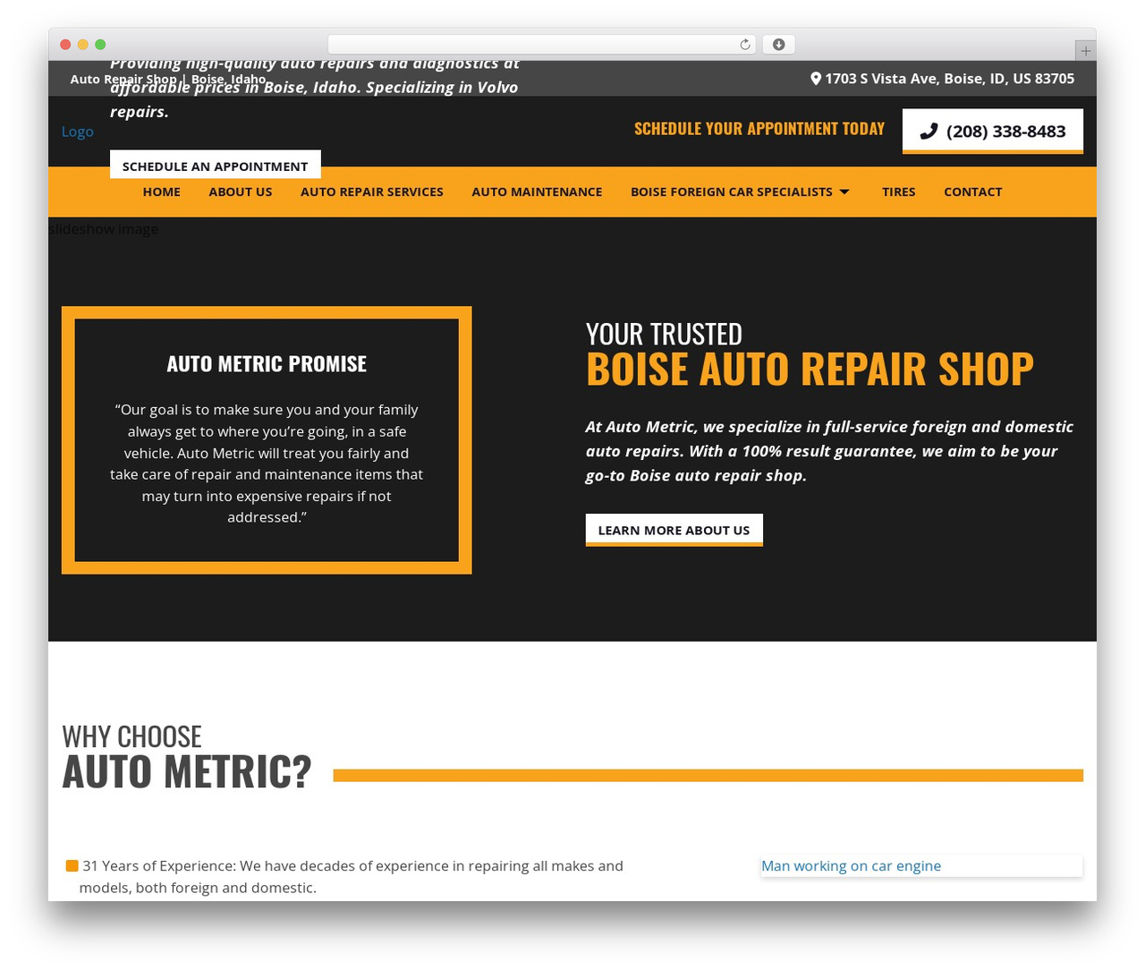Select Boise Foreign Car Specialists menu
The image size is (1145, 970).
pos(731,191)
